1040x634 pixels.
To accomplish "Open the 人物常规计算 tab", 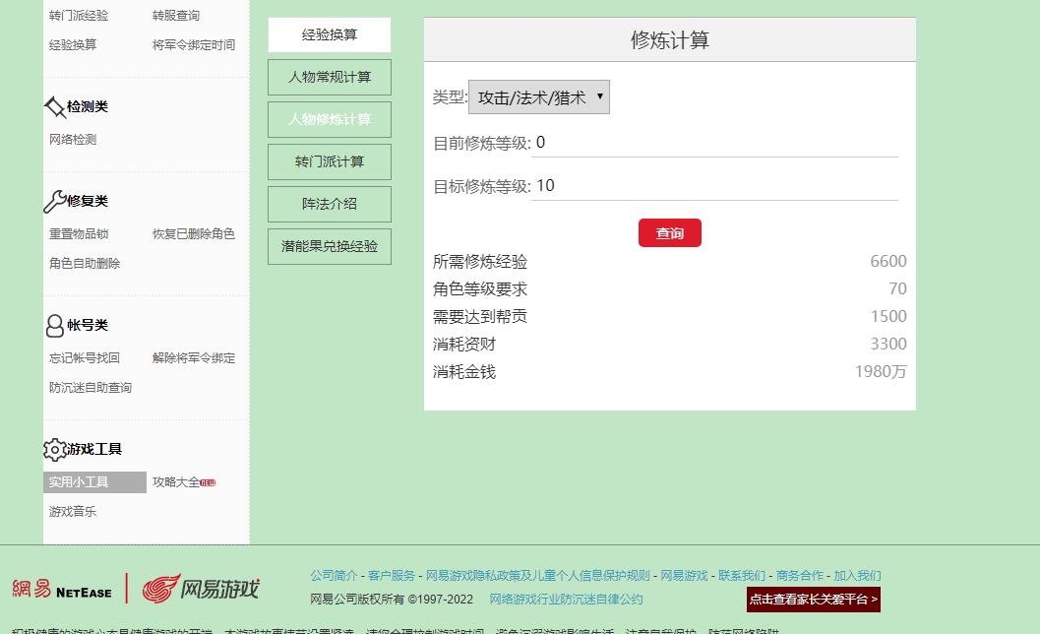I will 330,77.
